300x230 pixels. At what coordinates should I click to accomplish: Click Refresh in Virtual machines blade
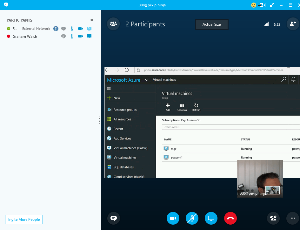(196, 107)
